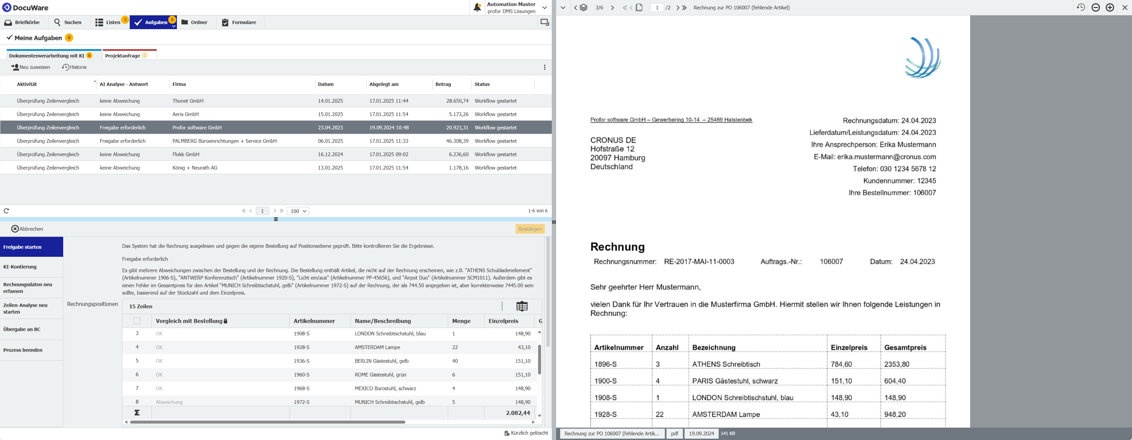Viewport: 1132px width, 440px height.
Task: Select the Thonet GmbH task row
Action: point(276,101)
